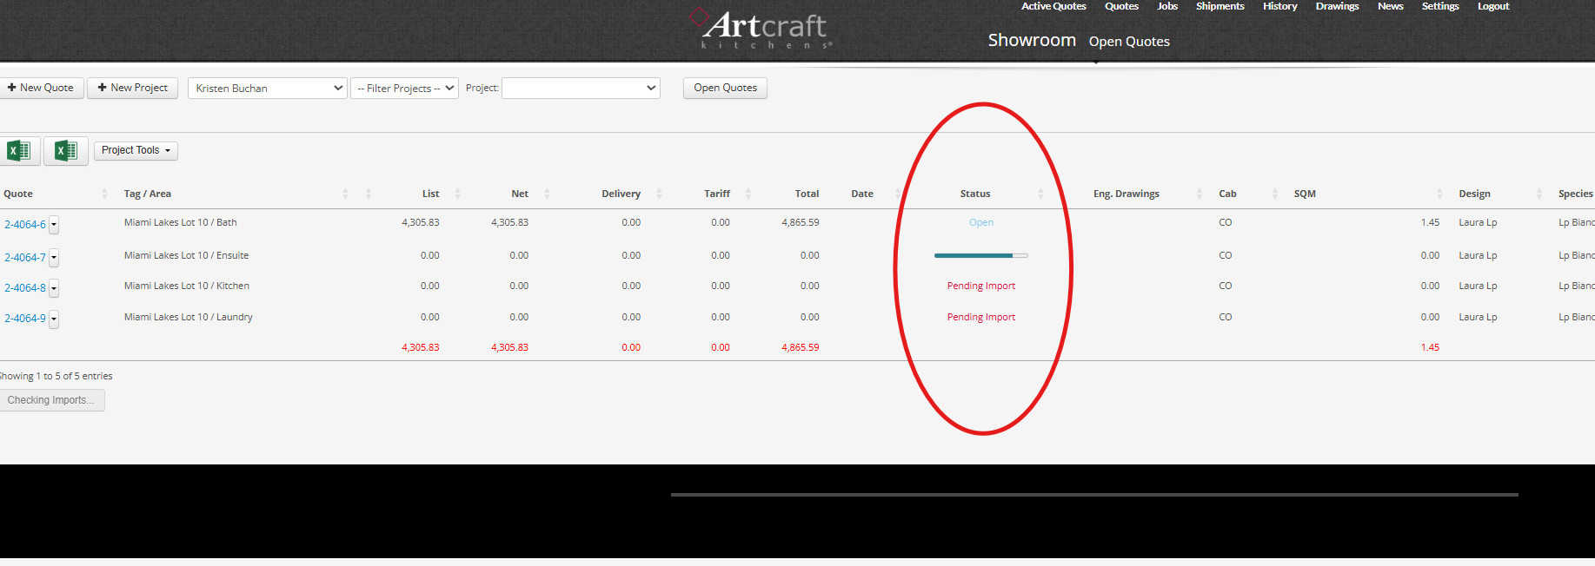Sort by SQM column sort arrows
This screenshot has width=1595, height=566.
pos(1439,194)
